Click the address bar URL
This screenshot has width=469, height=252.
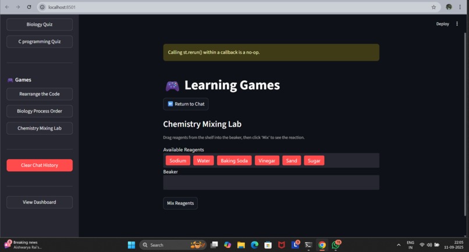(62, 7)
